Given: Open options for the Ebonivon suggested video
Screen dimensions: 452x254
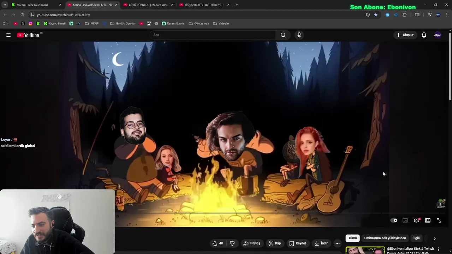Looking at the screenshot, I should point(438,249).
